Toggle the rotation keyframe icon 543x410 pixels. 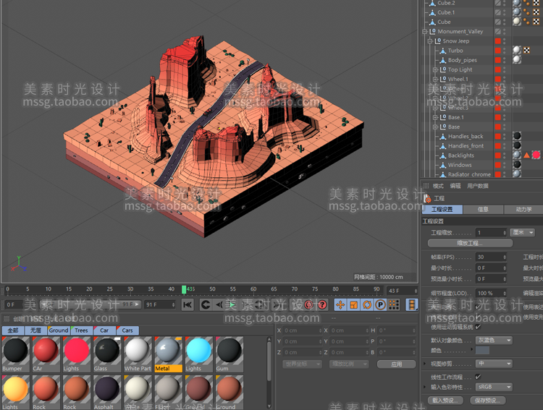367,305
